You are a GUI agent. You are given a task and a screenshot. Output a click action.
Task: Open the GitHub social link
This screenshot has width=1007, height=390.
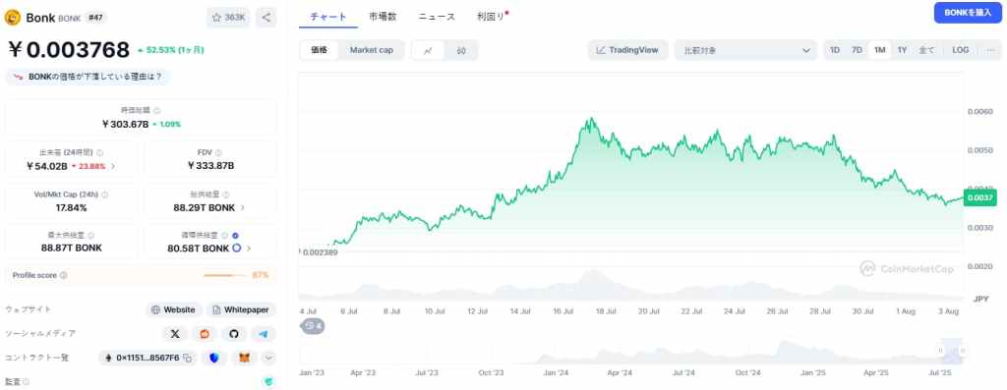click(234, 334)
